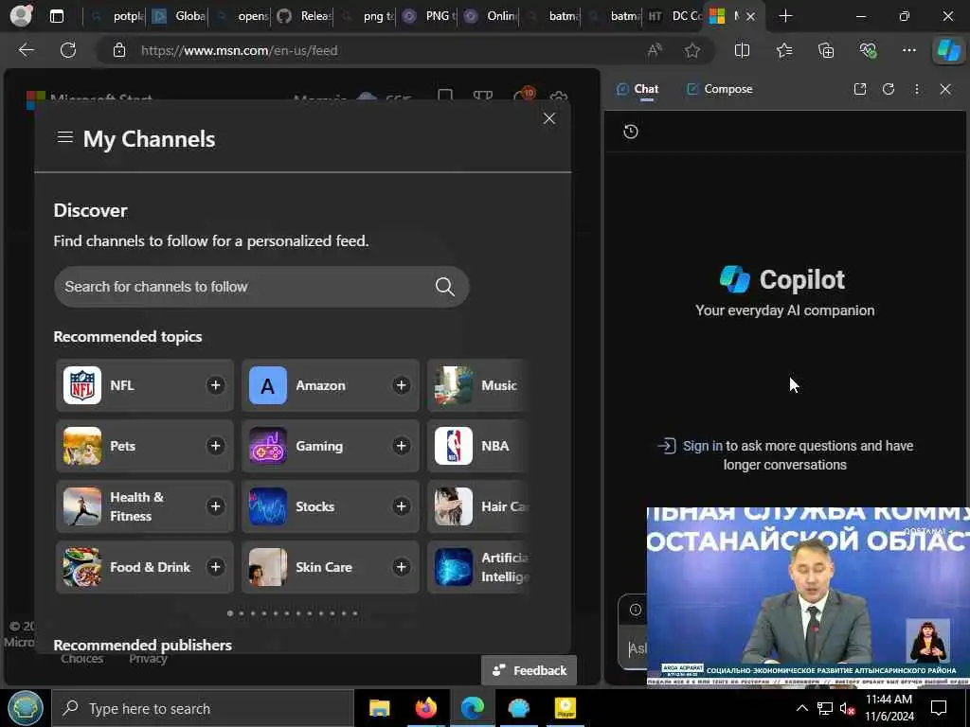Go to first page dot of recommended topics
This screenshot has height=727, width=970.
tap(230, 613)
